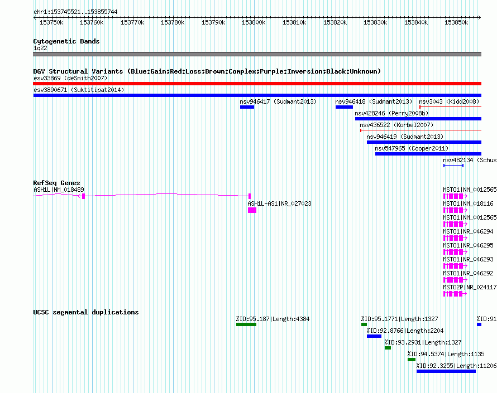This screenshot has width=497, height=393.
Task: Select MST02P|NR_024117 gene glyph
Action: pos(455,294)
